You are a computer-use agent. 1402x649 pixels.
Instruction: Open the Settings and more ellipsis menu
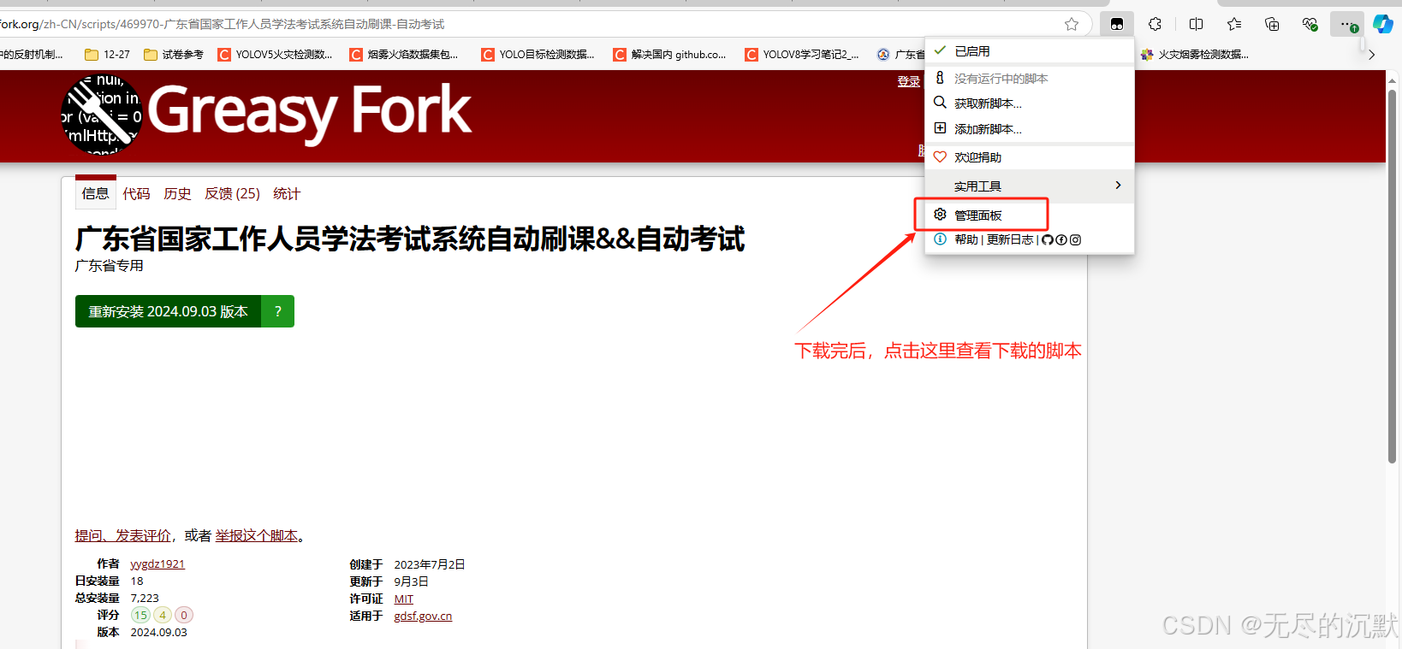pos(1347,24)
